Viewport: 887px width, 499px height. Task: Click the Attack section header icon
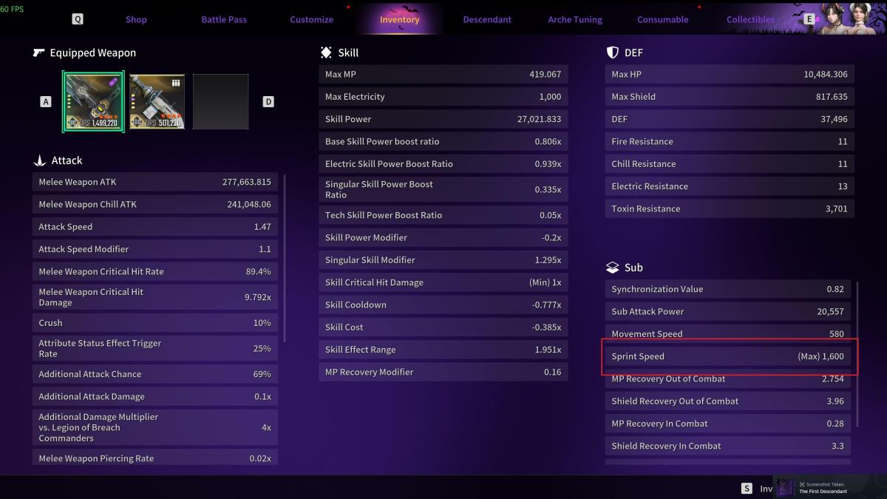tap(40, 160)
